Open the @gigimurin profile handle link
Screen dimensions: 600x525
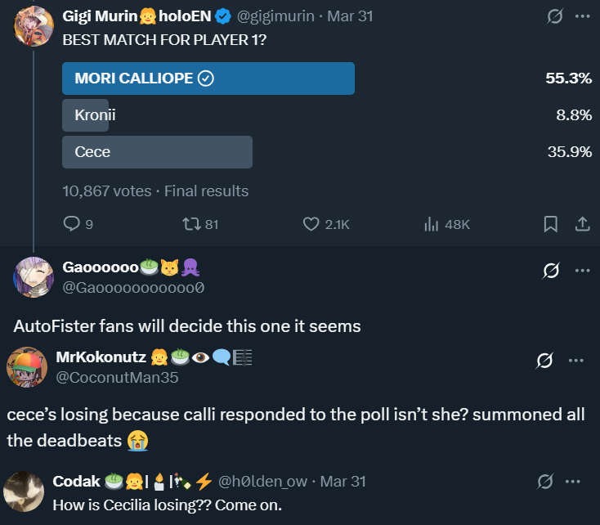(276, 17)
